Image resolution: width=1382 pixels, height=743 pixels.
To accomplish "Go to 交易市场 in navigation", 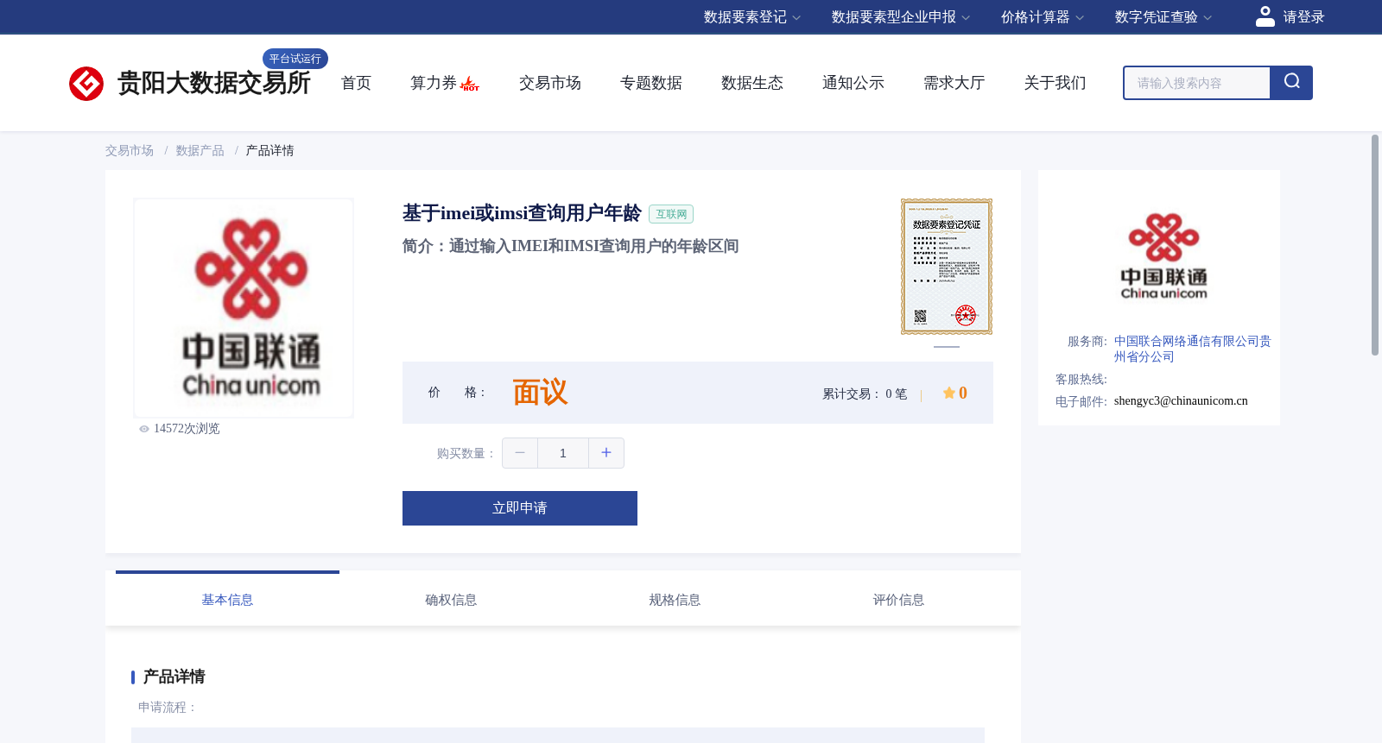I will 550,83.
